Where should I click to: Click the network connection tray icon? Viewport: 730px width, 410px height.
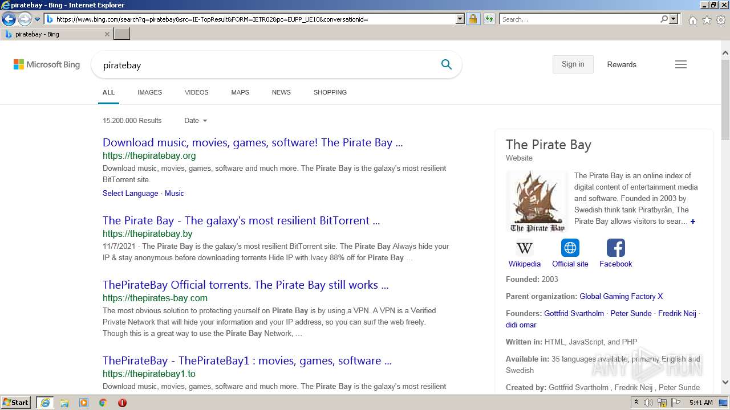click(662, 403)
